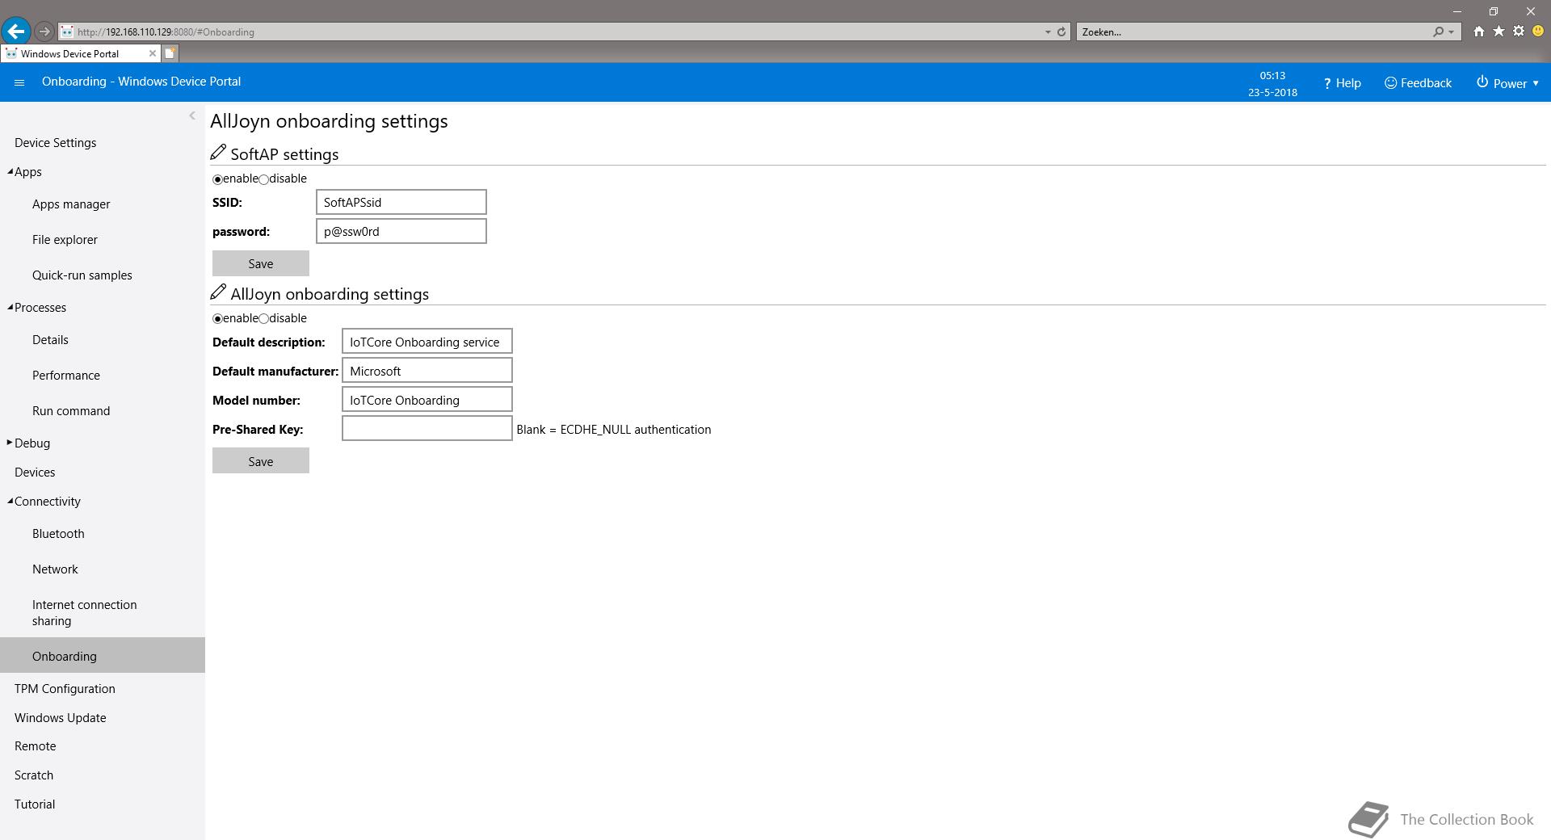This screenshot has width=1551, height=840.
Task: Click the browser forward arrow button
Action: click(44, 31)
